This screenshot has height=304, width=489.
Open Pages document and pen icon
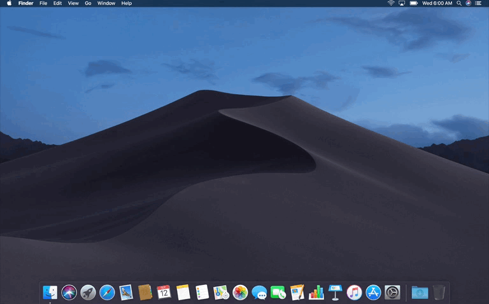point(297,293)
